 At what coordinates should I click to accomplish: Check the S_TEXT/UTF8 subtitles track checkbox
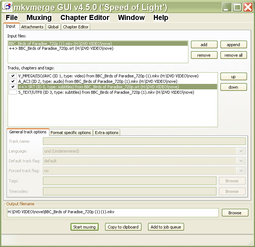click(13, 92)
